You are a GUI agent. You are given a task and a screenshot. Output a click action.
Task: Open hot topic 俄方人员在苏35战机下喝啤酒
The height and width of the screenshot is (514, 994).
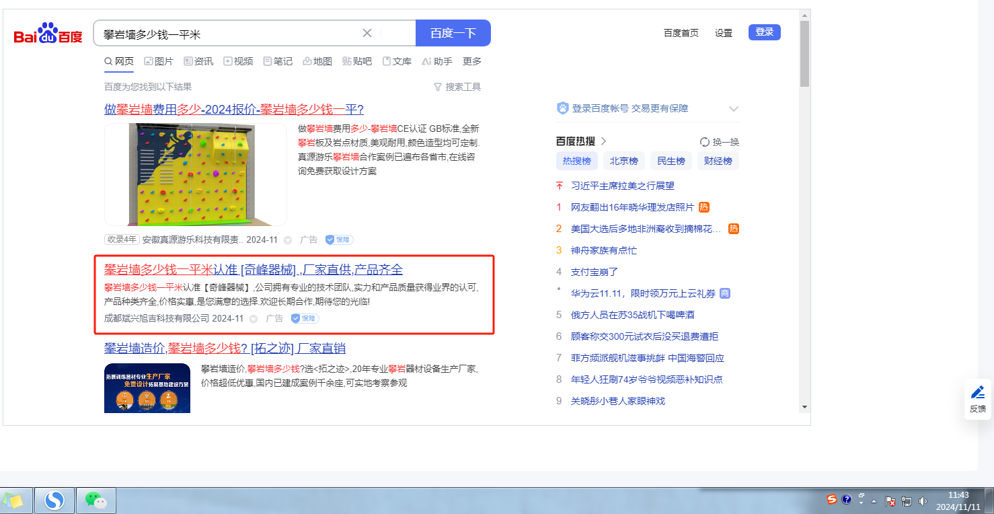click(x=633, y=315)
